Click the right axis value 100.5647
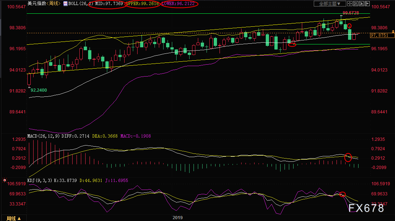The width and height of the screenshot is (395, 221). coord(381,7)
